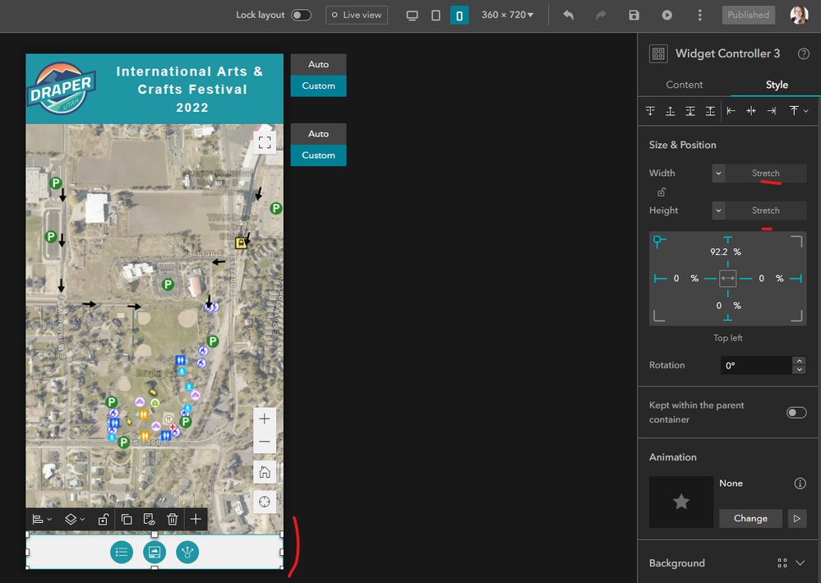Open the widget toolbar arrange layers dropdown
Screen dimensions: 821x583
[74, 520]
